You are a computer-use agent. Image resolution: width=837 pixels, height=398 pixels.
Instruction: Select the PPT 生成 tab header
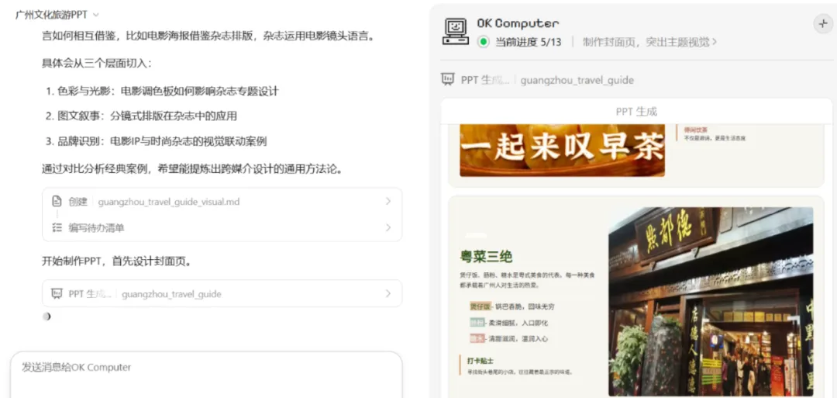pyautogui.click(x=636, y=112)
